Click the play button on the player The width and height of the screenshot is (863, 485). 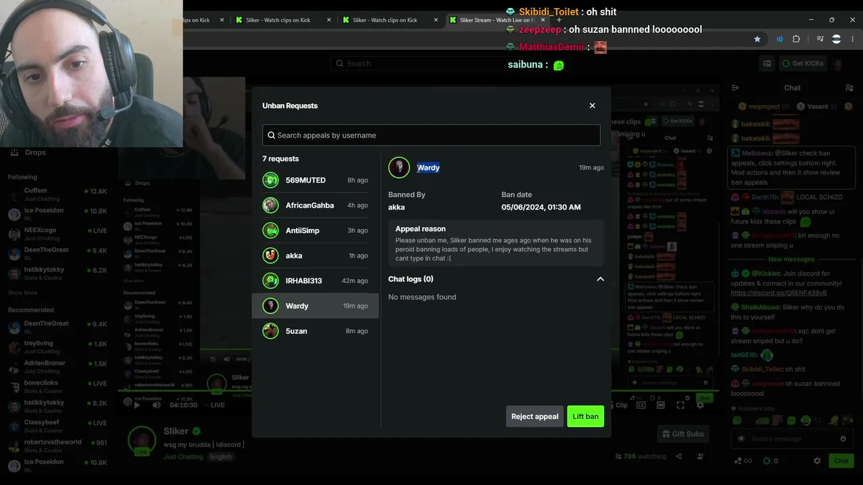(137, 405)
